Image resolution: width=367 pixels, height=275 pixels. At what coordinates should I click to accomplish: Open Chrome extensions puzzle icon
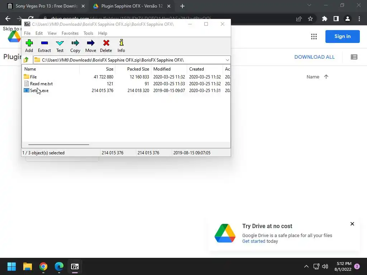click(x=324, y=19)
